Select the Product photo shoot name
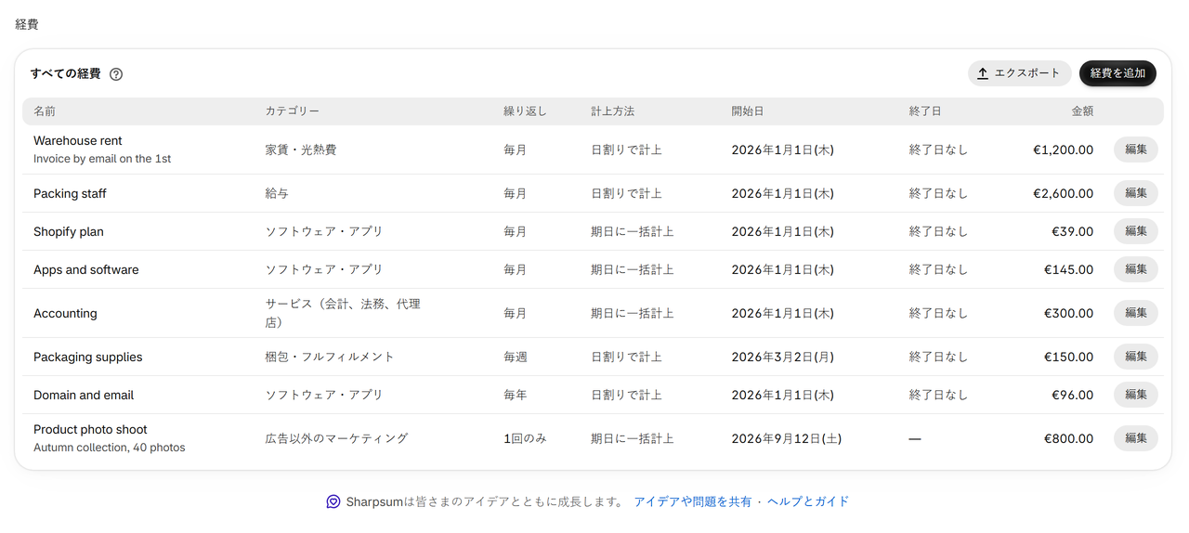The image size is (1189, 533). tap(90, 430)
